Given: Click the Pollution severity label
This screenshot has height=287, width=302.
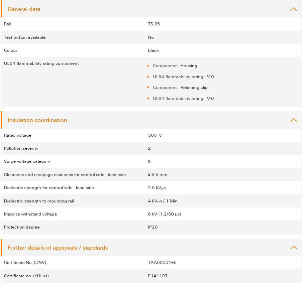Looking at the screenshot, I should point(21,148).
